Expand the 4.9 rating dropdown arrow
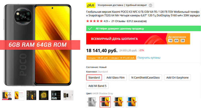 (109, 22)
